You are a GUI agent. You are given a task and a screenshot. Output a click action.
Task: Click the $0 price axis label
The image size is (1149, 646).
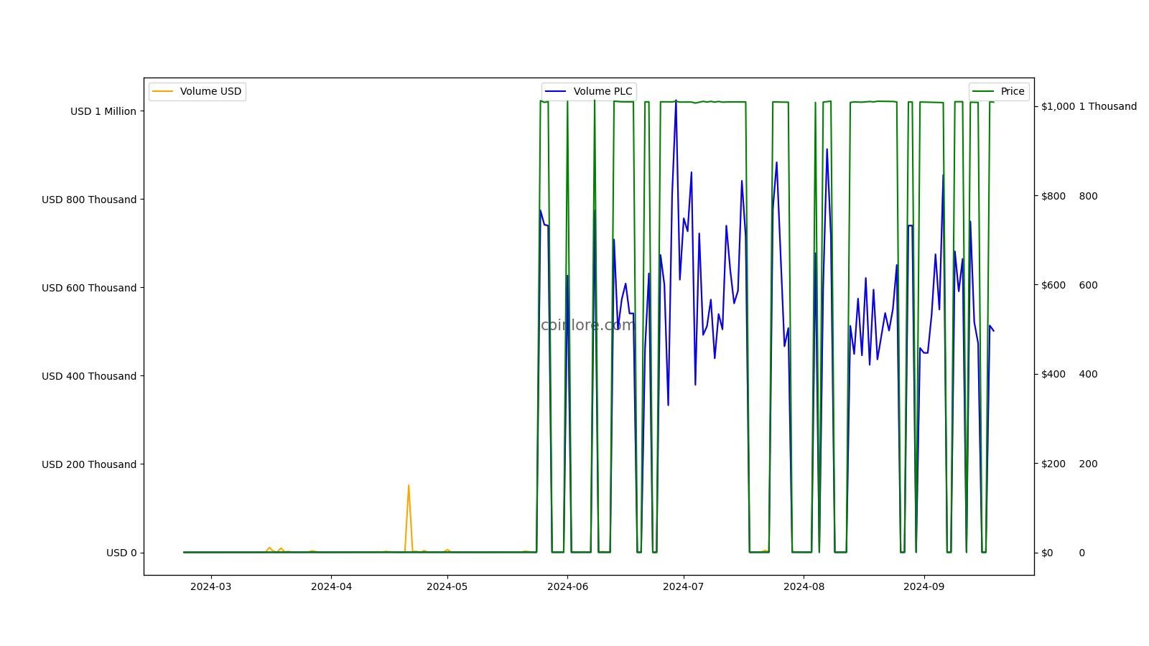point(1047,553)
